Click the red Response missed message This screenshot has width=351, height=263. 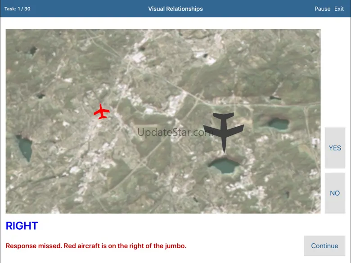[x=96, y=246]
